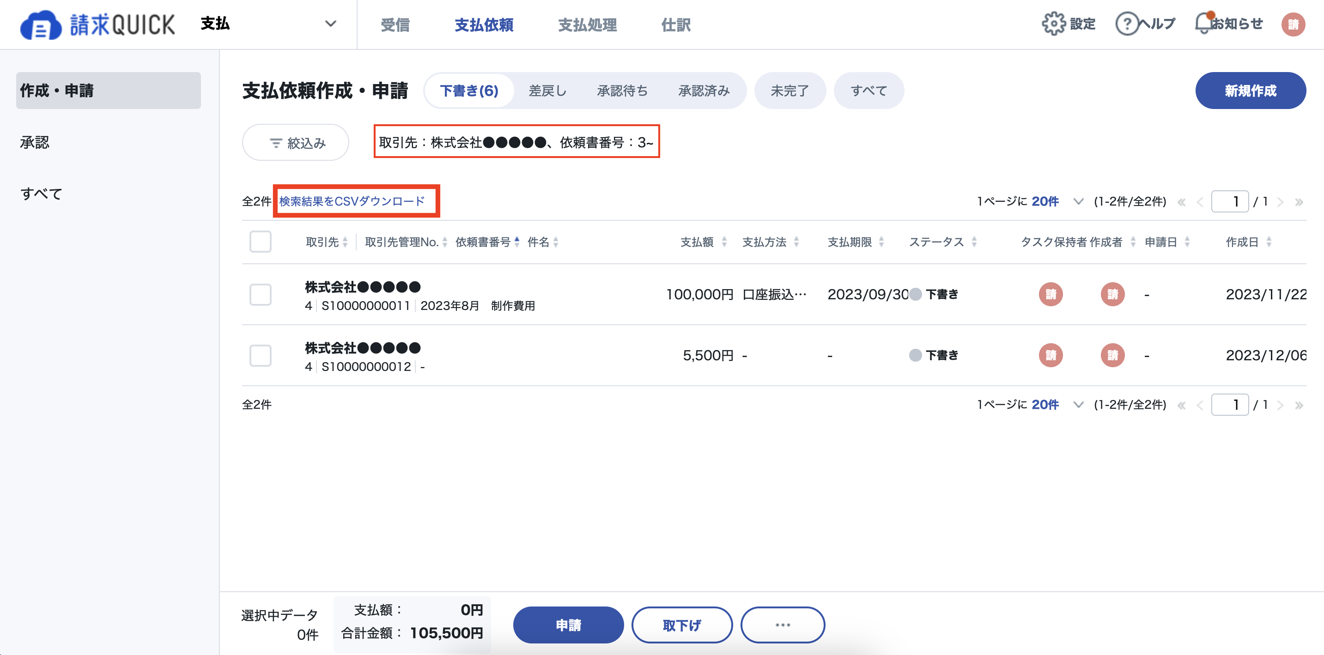Screen dimensions: 1324x655
Task: Go to last page in top pagination
Action: click(x=1299, y=202)
